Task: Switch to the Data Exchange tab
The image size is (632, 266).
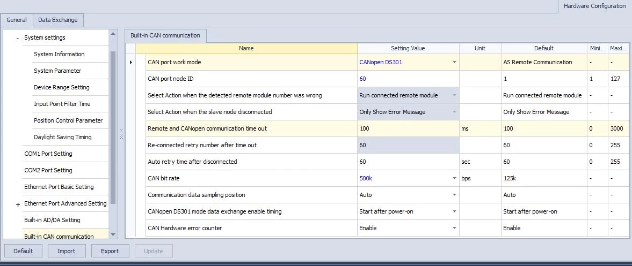Action: [57, 20]
